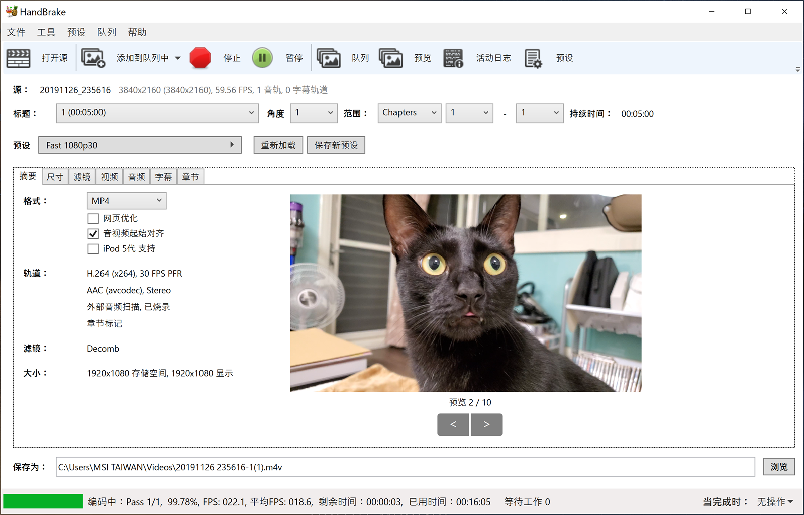This screenshot has width=804, height=515.
Task: Expand the MP4 format dropdown
Action: [x=127, y=201]
